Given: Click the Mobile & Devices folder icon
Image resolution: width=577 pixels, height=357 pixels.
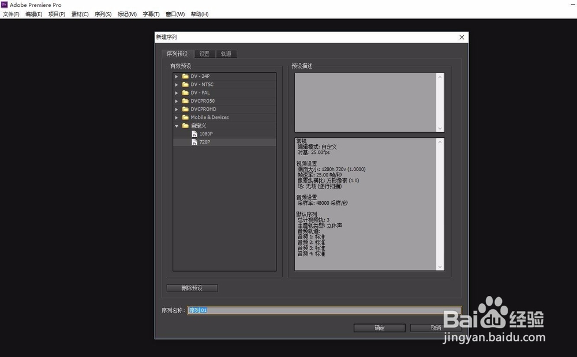Looking at the screenshot, I should point(185,117).
